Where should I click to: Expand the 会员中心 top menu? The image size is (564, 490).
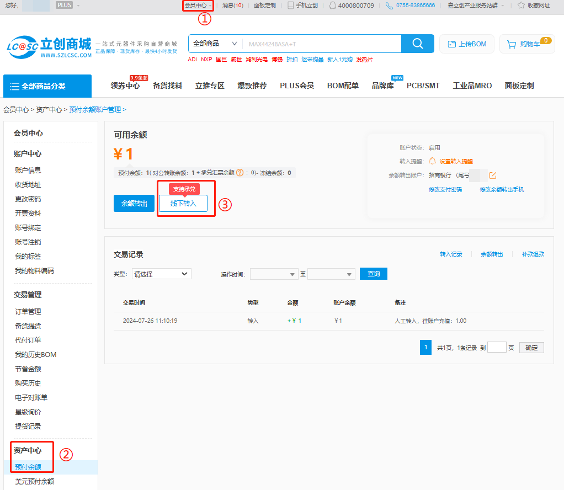(x=198, y=6)
